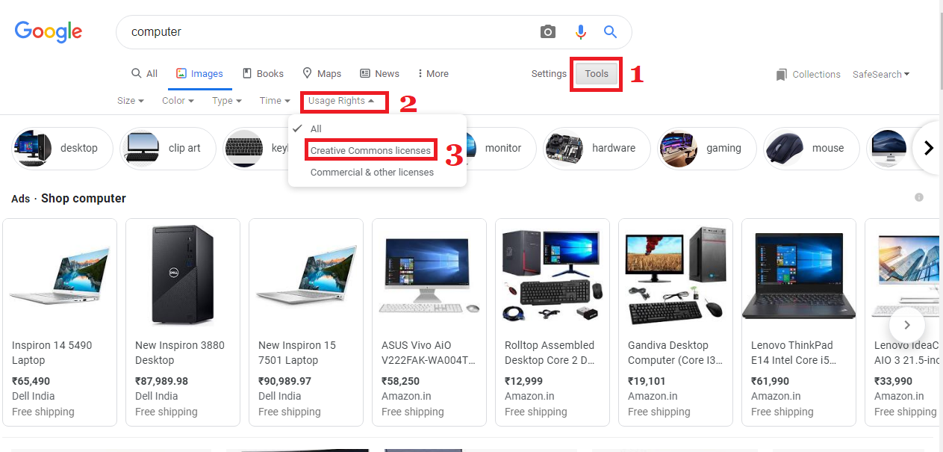Open Rolltop Assembled Desktop product image
This screenshot has height=452, width=943.
click(553, 276)
